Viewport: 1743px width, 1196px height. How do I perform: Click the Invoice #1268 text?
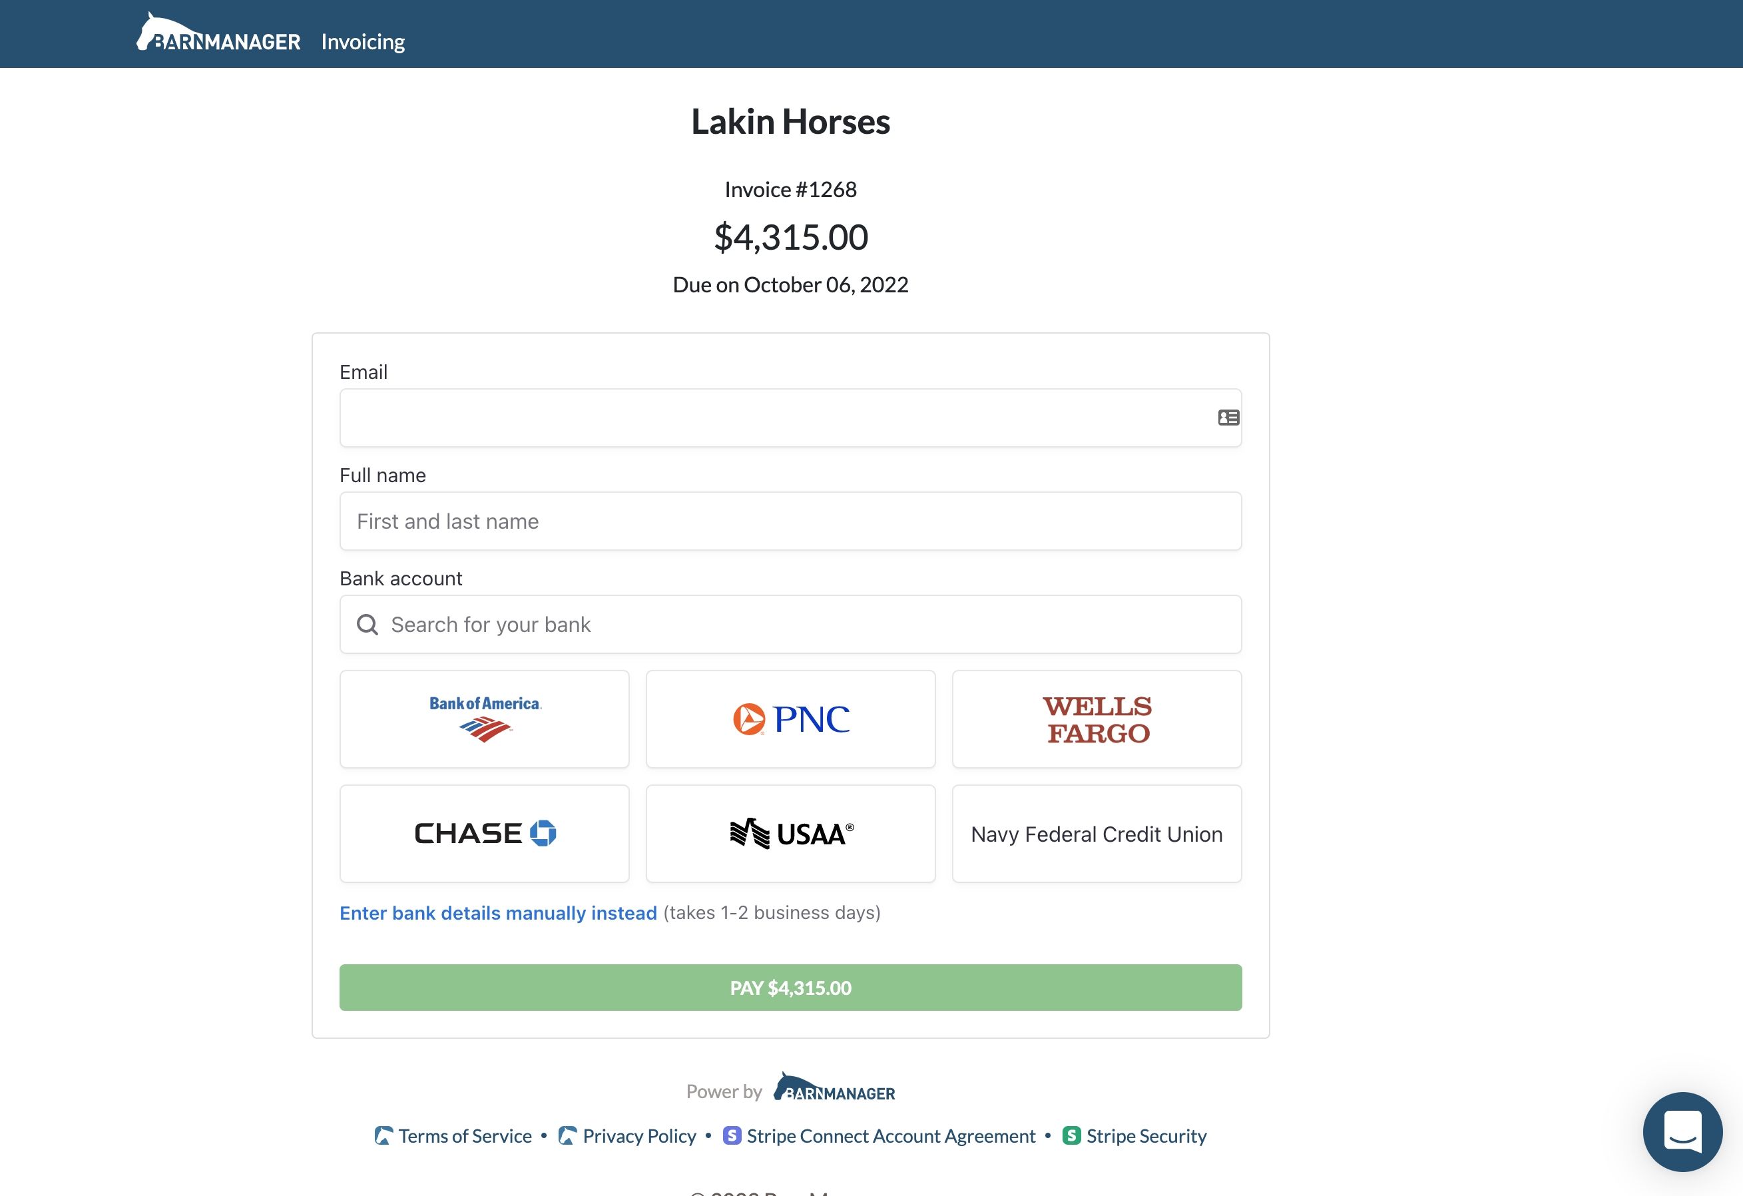[x=790, y=189]
